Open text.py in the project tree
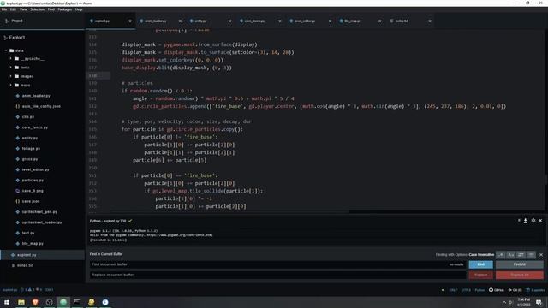 tap(28, 233)
